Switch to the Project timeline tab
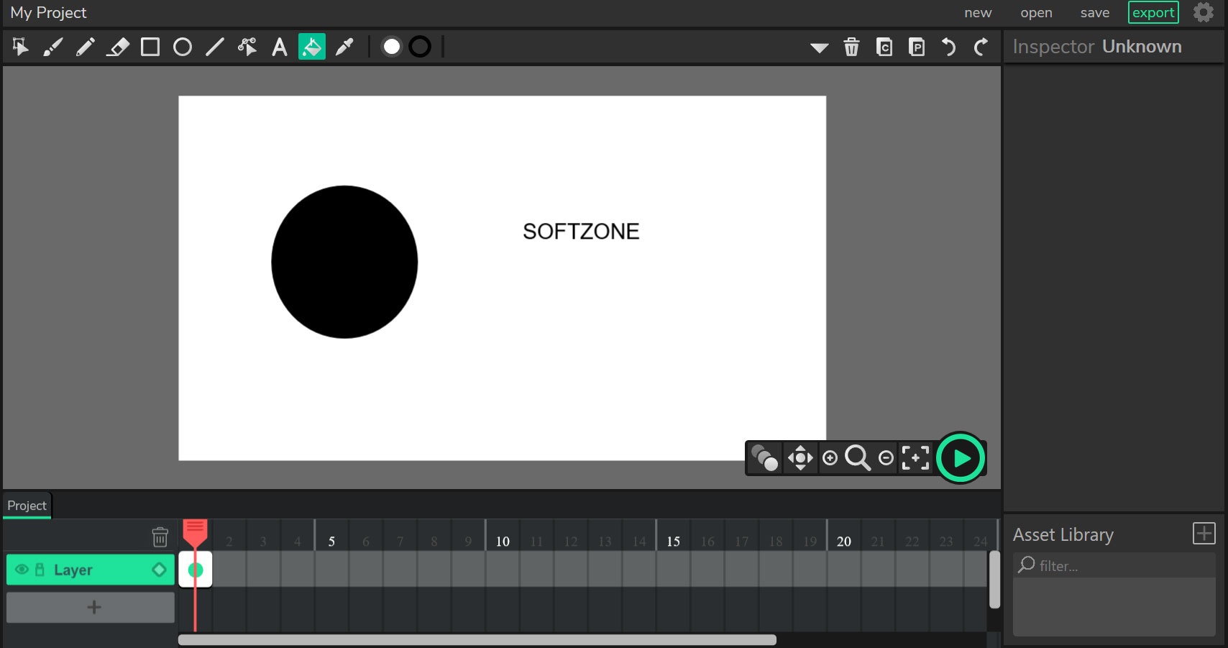 [x=27, y=506]
